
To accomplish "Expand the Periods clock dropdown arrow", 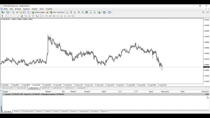I will [x=106, y=12].
